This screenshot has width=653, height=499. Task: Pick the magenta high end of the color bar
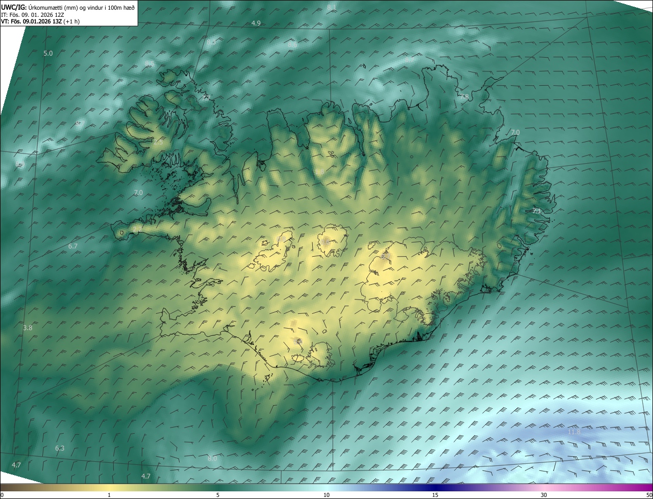[638, 487]
